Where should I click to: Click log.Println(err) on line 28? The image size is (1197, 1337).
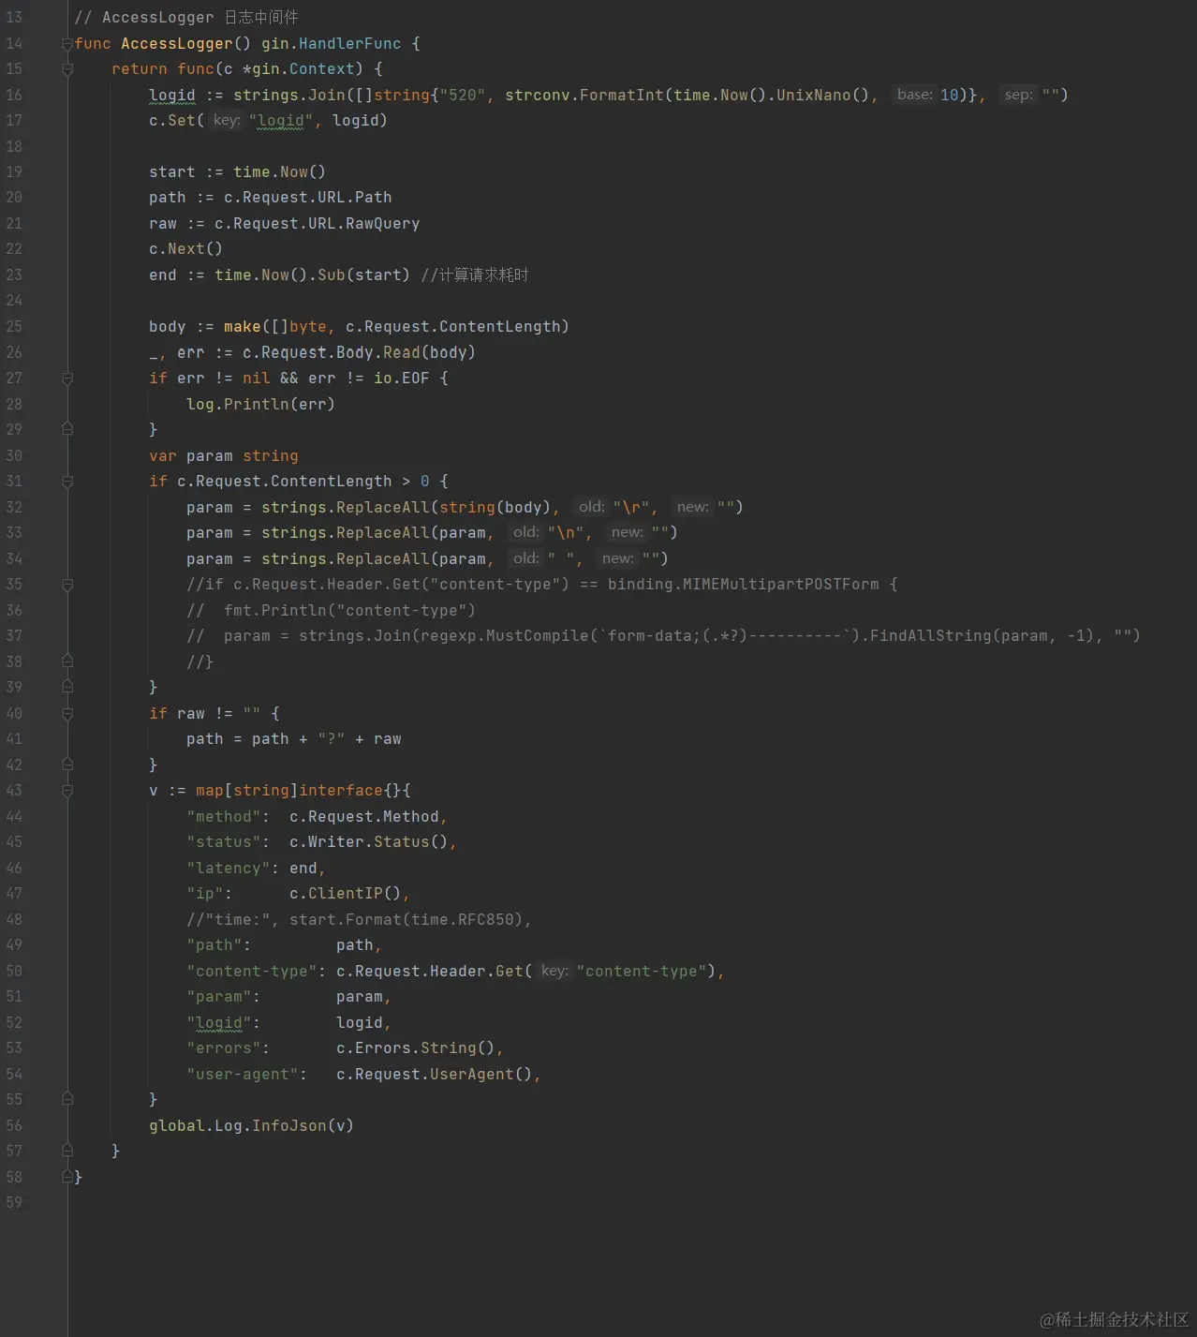[x=260, y=405]
